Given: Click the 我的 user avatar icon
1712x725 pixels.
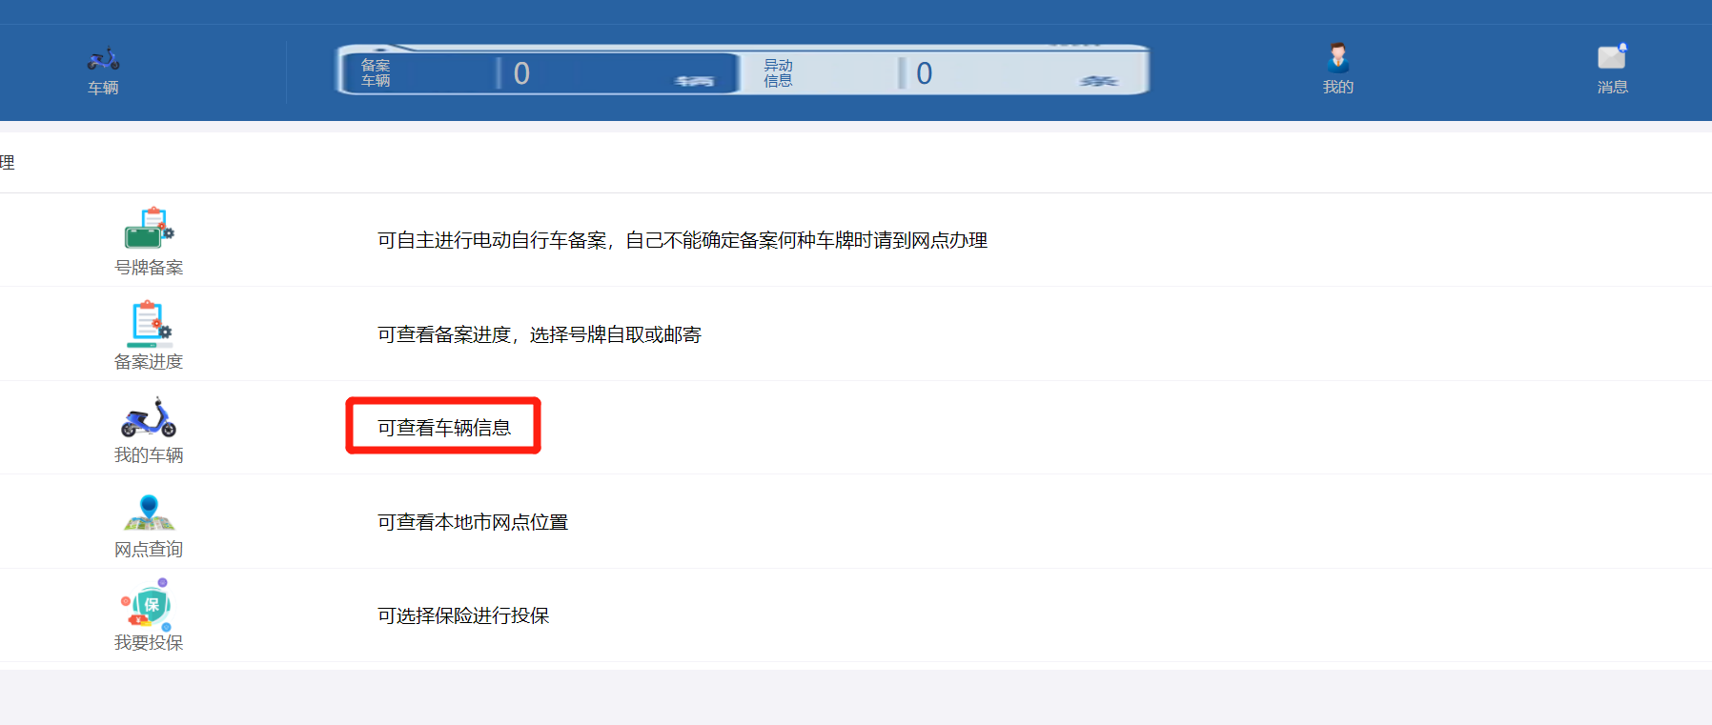Looking at the screenshot, I should pyautogui.click(x=1338, y=58).
